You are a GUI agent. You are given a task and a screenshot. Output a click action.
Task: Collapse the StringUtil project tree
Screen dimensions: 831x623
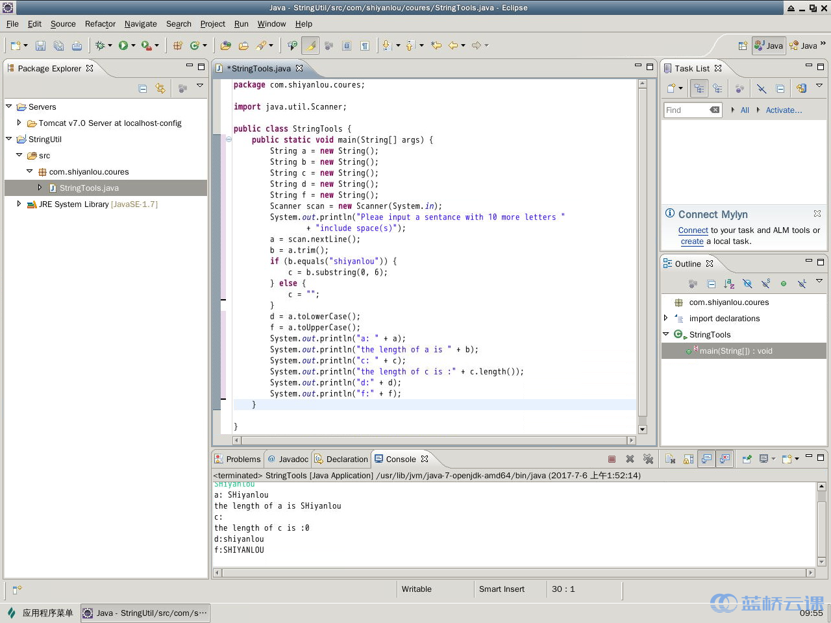coord(9,139)
